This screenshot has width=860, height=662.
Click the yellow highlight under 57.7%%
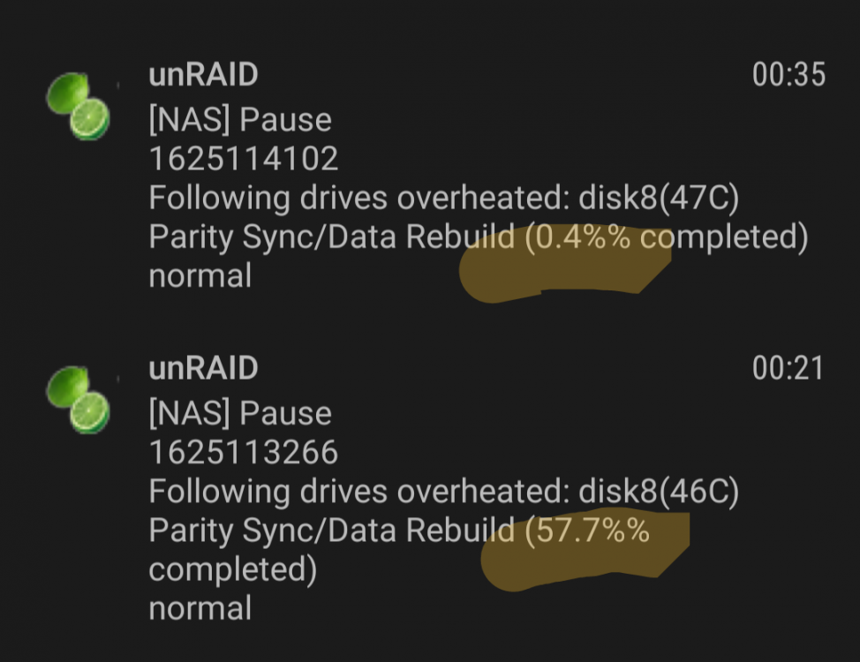click(585, 553)
